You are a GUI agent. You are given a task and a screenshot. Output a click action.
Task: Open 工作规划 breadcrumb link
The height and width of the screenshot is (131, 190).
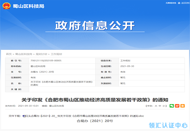pyautogui.click(x=56, y=54)
